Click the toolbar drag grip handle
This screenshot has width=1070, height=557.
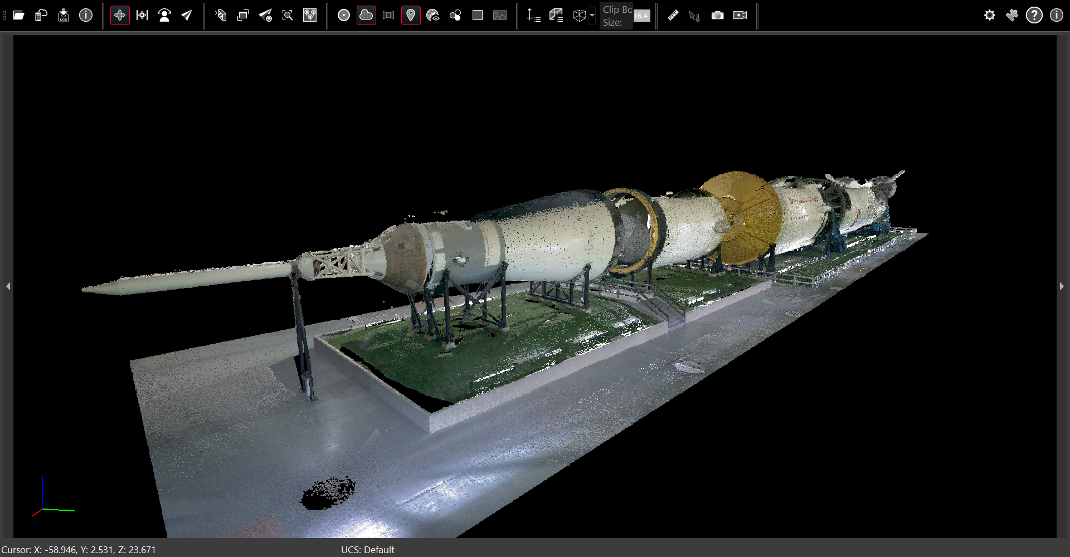4,15
